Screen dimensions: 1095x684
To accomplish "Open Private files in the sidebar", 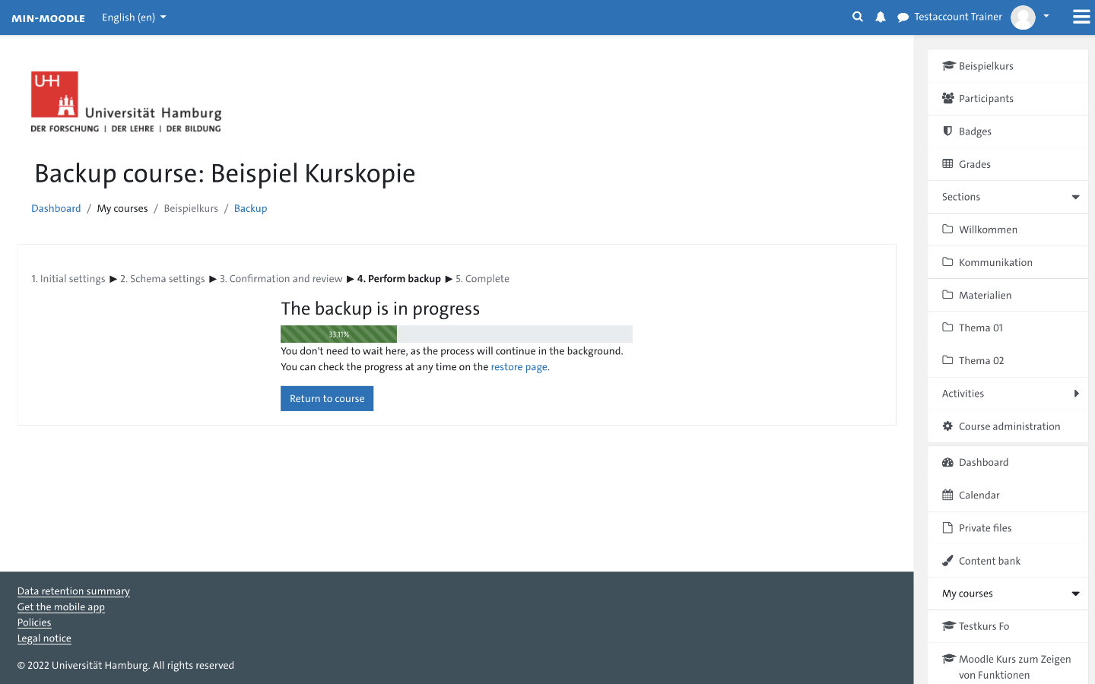I will (x=1008, y=528).
